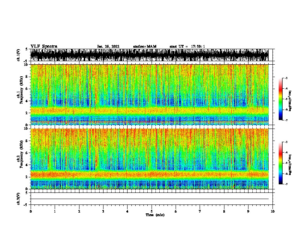
Task: Click the "VLF Spectra" title text
Action: pos(44,46)
